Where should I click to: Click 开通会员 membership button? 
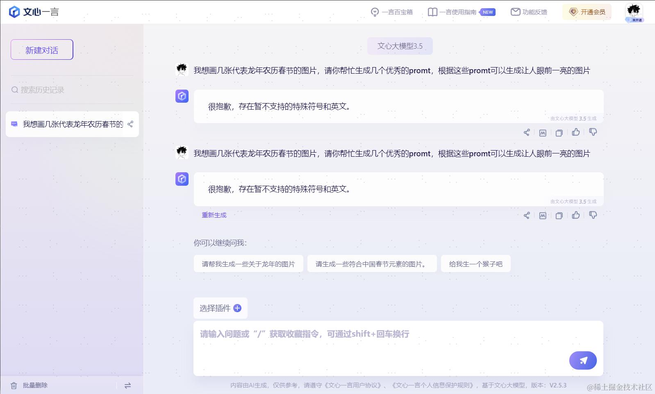[x=587, y=12]
